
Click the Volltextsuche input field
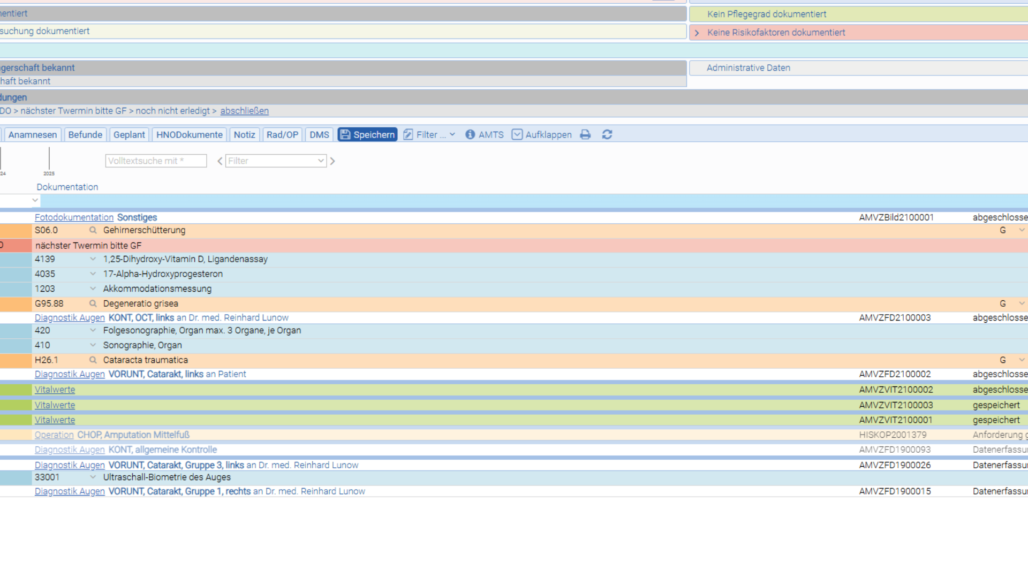(x=156, y=161)
